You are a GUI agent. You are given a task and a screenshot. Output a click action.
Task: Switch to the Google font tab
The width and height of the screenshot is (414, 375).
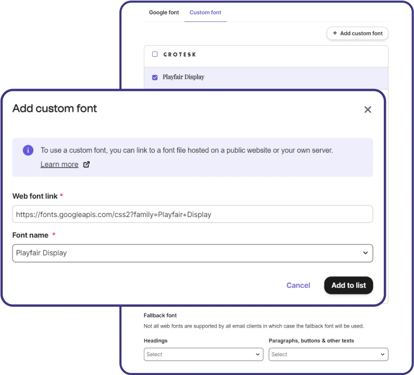[164, 13]
